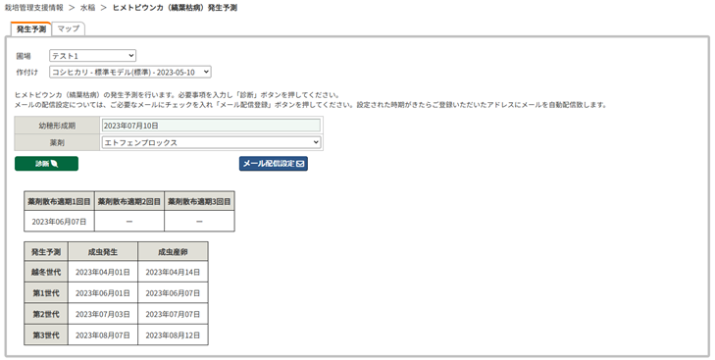Viewport: 715px width, 360px height.
Task: Switch to the マップ tab
Action: click(69, 28)
